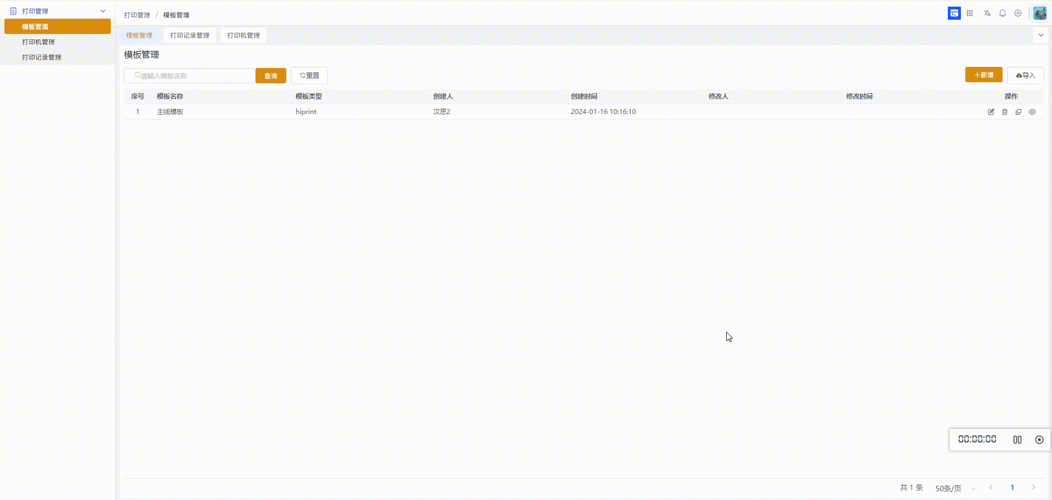Click the 重置 reset button

309,76
